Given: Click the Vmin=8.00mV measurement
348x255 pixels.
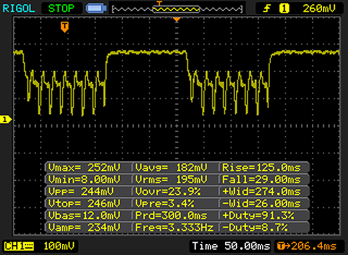Looking at the screenshot, I should [x=84, y=179].
